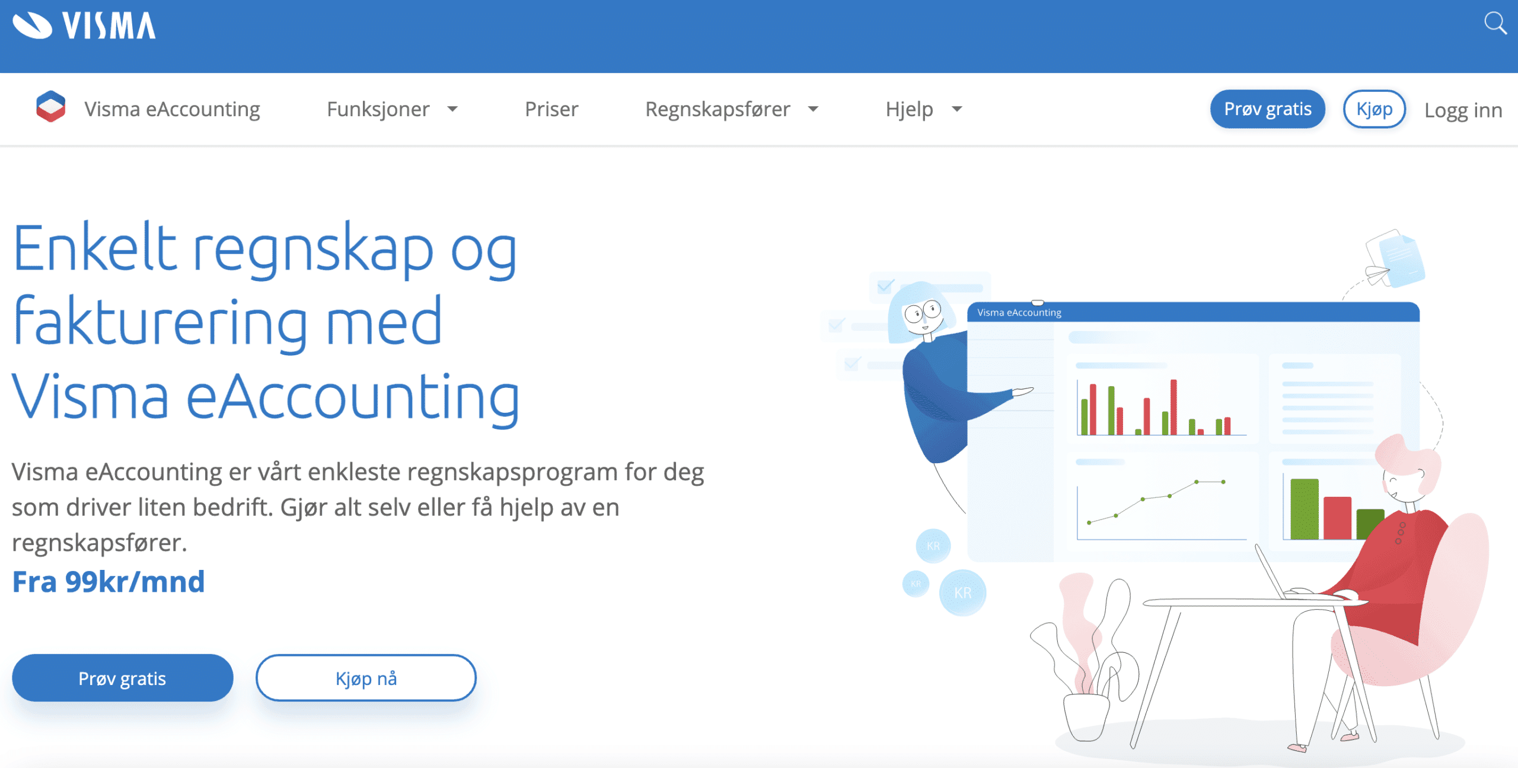Expand the Funksjoner dropdown arrow
Screen dimensions: 1518x768
pos(452,109)
